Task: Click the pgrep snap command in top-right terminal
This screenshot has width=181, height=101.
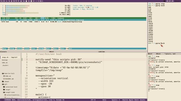Action: [x=160, y=4]
